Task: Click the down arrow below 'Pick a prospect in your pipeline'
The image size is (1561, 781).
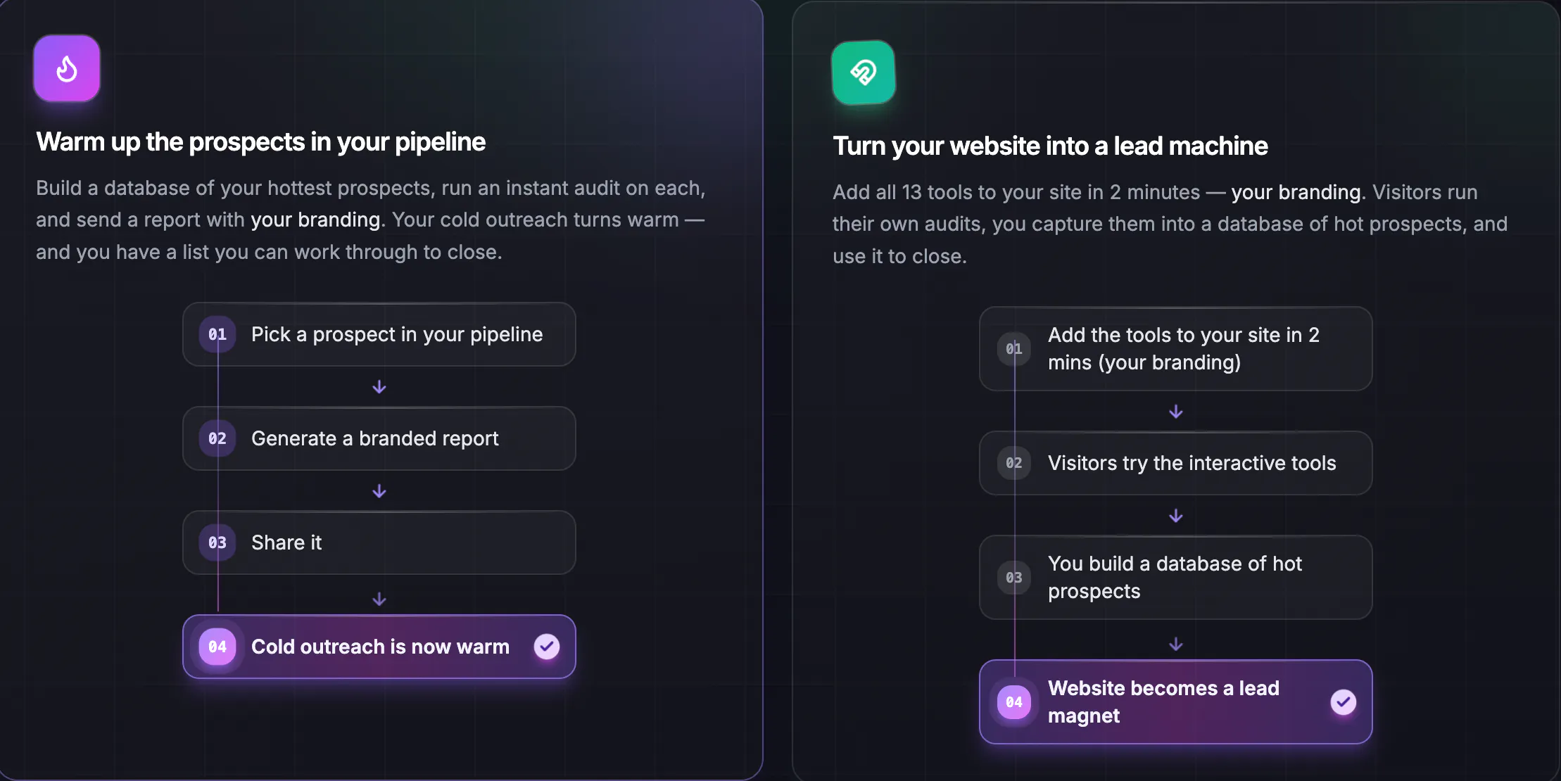Action: (x=379, y=387)
